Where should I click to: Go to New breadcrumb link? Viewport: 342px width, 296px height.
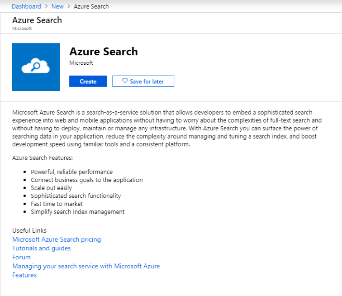tap(57, 6)
